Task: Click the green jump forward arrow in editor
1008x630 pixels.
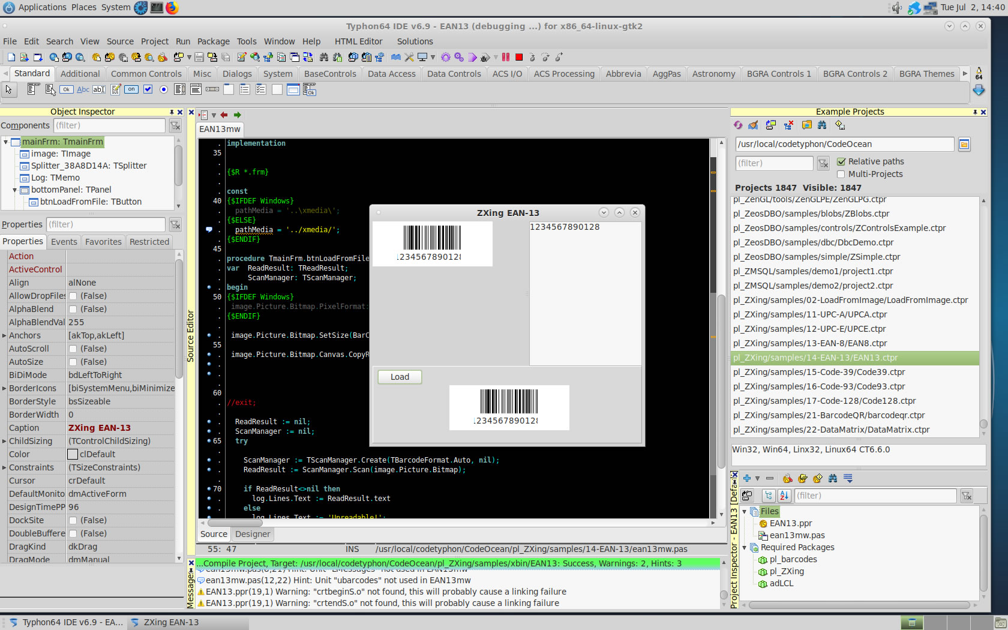Action: [x=238, y=115]
